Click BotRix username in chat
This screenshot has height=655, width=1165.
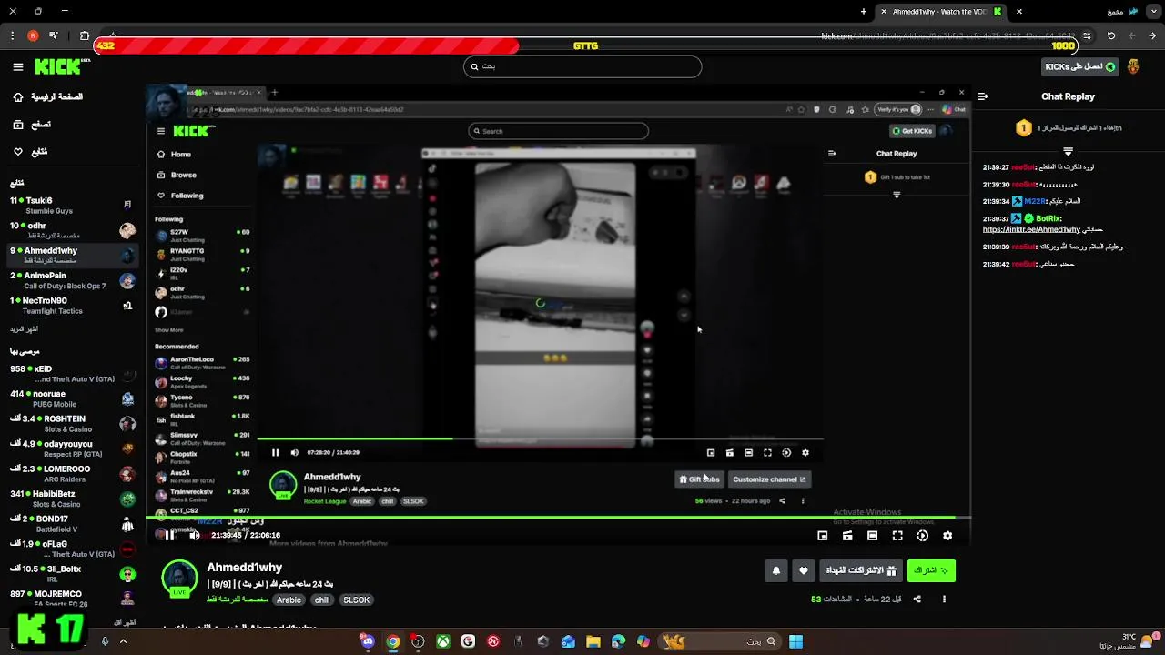[1048, 218]
